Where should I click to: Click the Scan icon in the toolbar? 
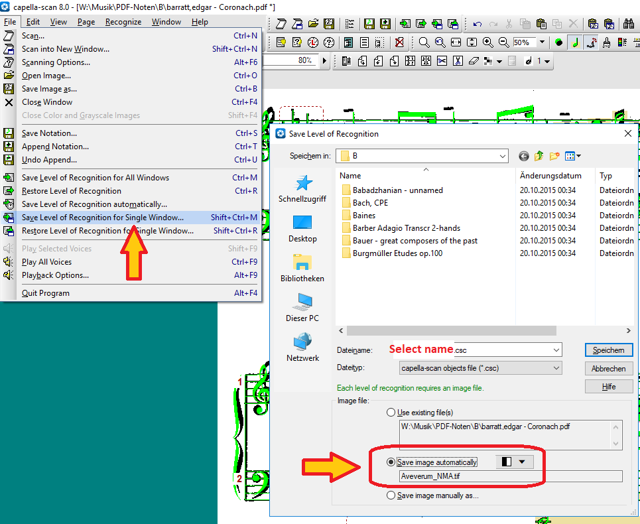coord(281,24)
